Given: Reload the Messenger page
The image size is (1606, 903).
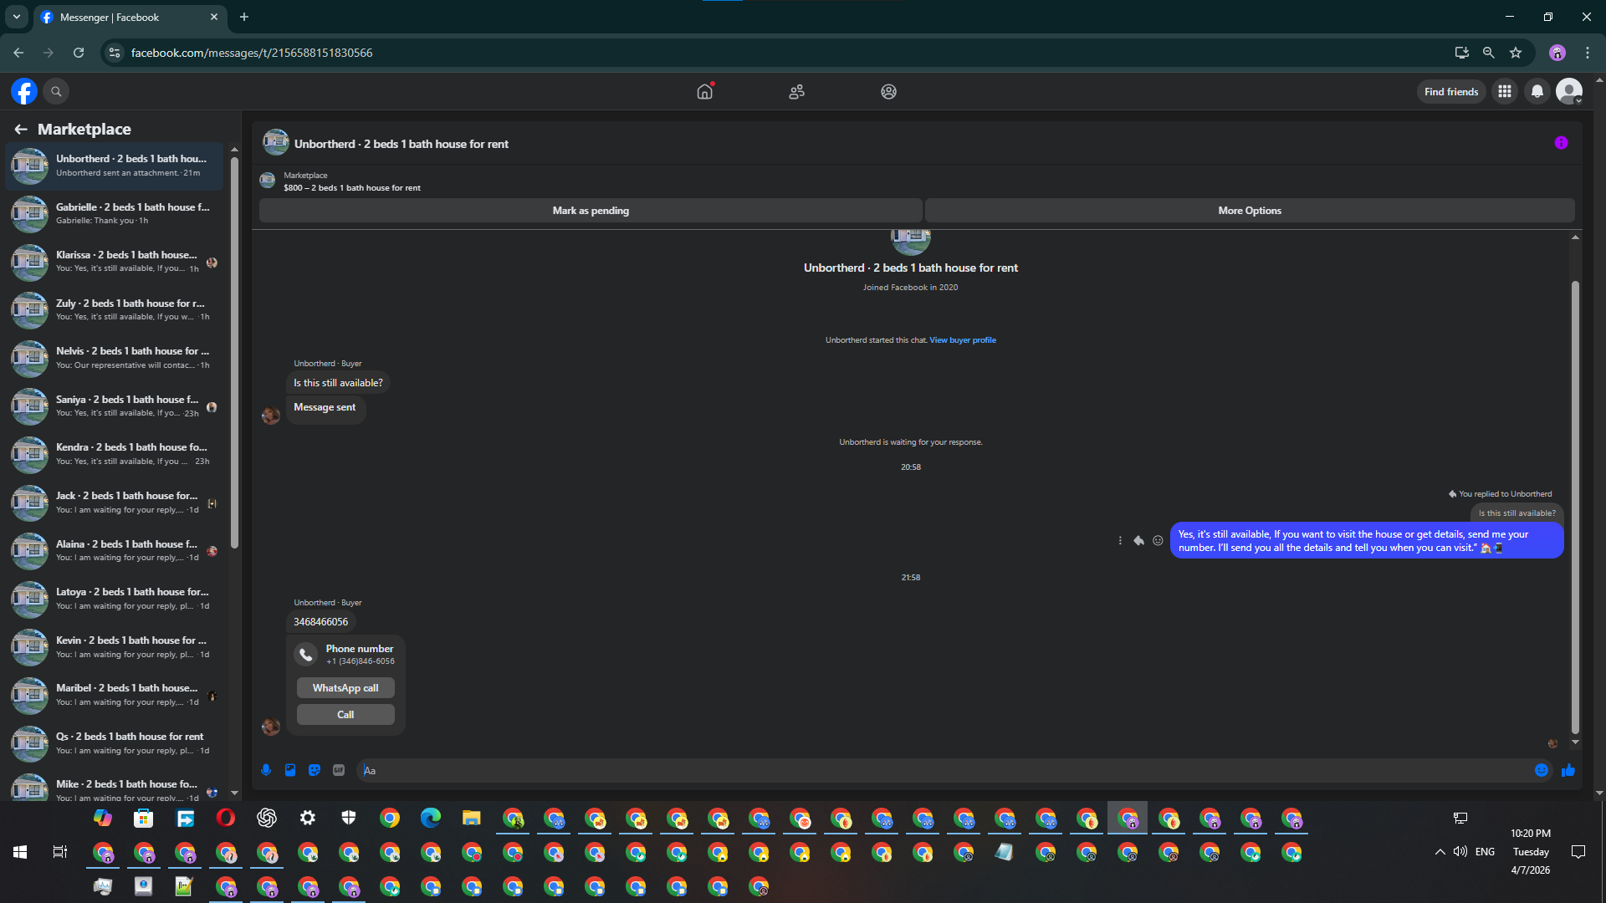Looking at the screenshot, I should 79,53.
